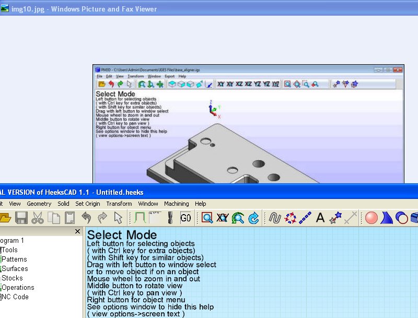Open the View menu in HeeksCAD
This screenshot has height=318, width=418.
tap(15, 204)
